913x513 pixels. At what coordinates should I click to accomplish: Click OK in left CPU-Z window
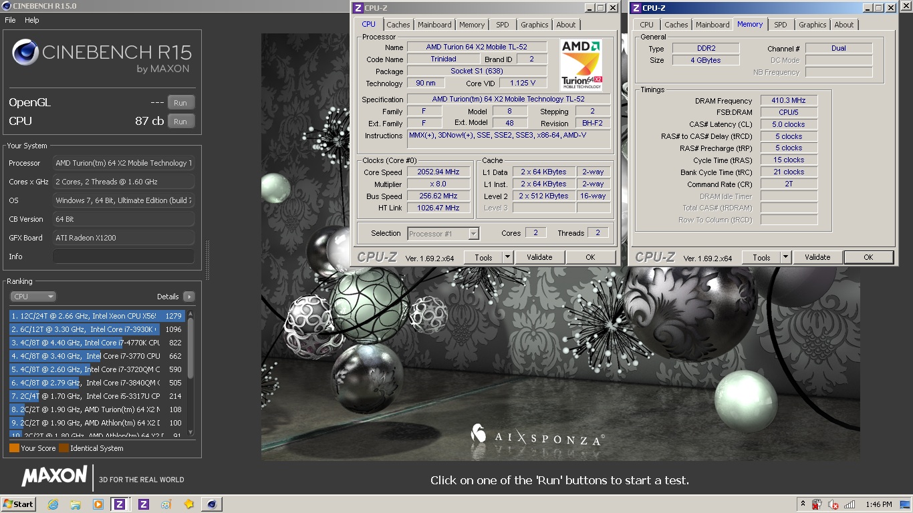(591, 257)
